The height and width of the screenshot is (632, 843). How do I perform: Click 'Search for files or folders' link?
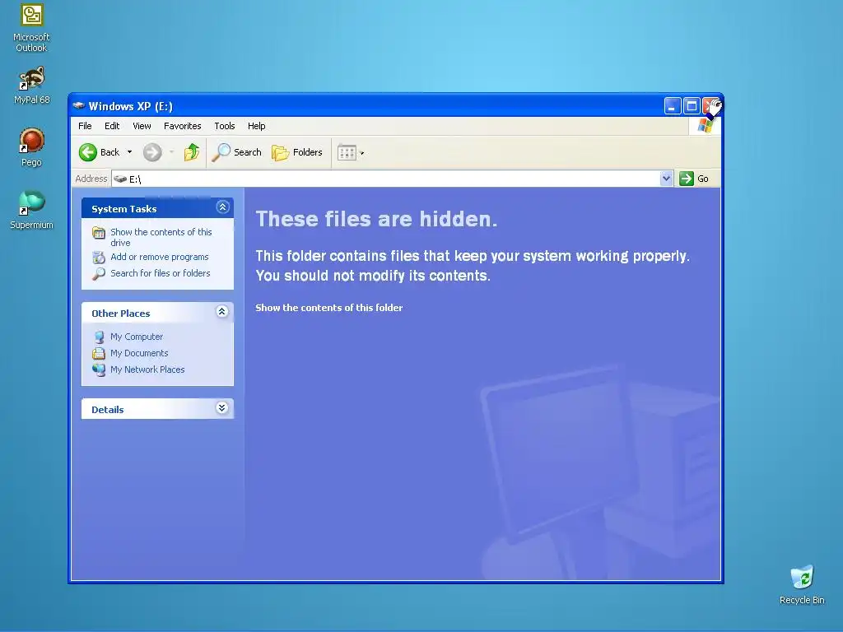[161, 273]
